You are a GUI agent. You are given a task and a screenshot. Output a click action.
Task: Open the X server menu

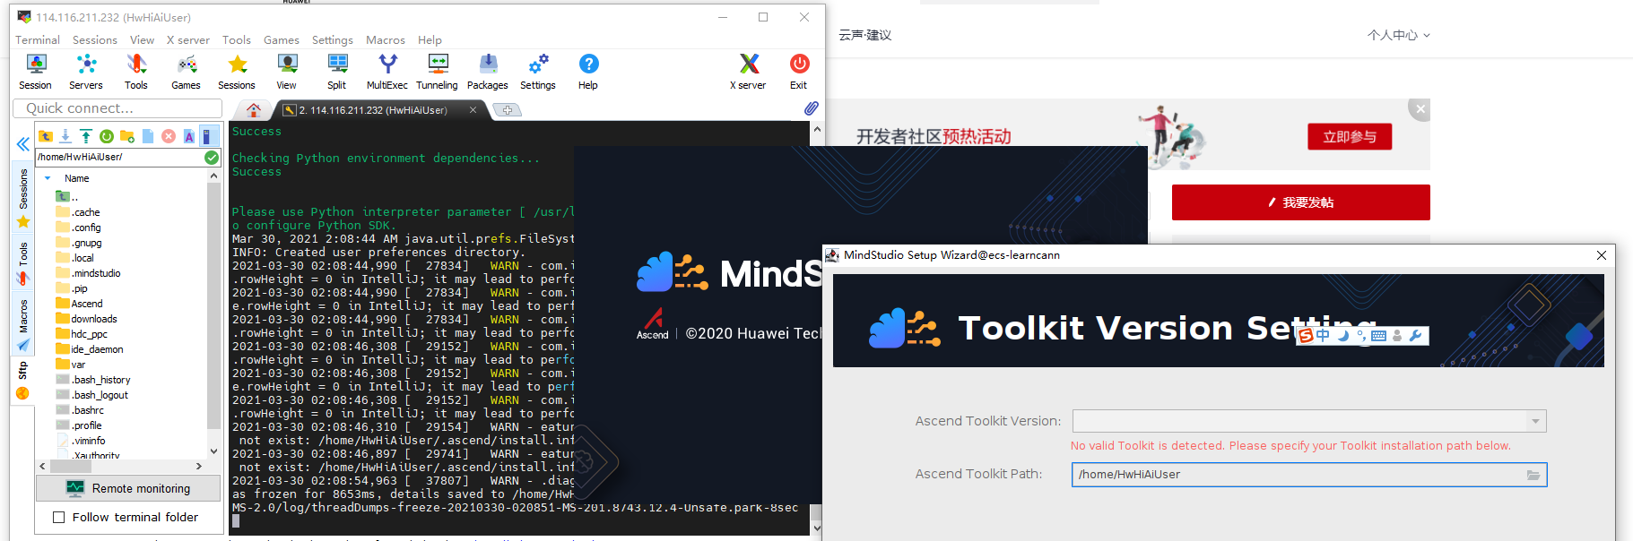188,40
